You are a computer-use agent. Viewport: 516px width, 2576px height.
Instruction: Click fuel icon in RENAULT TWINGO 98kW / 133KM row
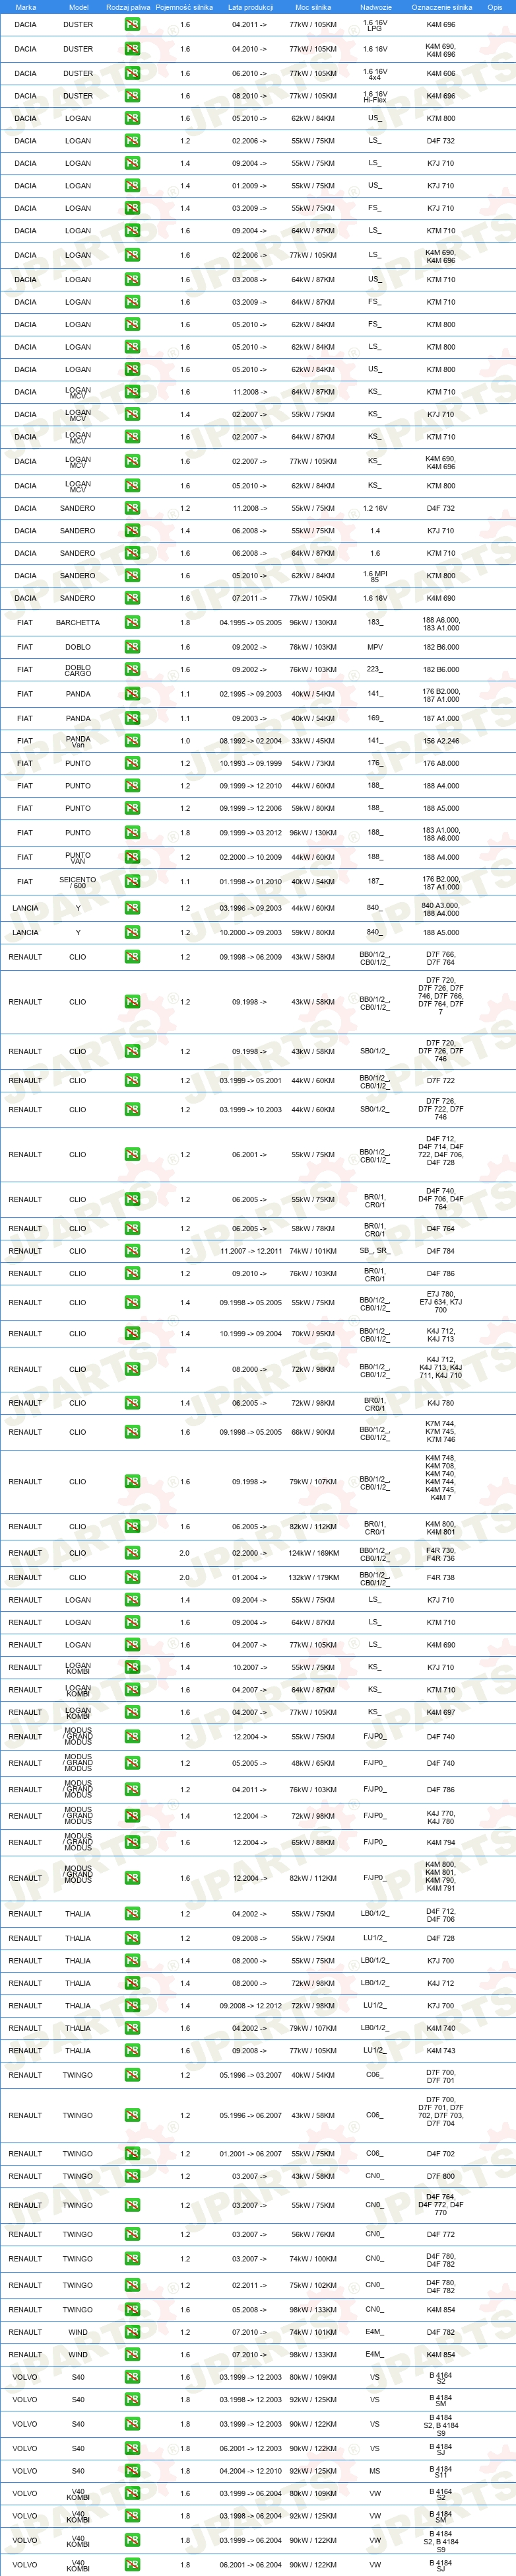[132, 2309]
